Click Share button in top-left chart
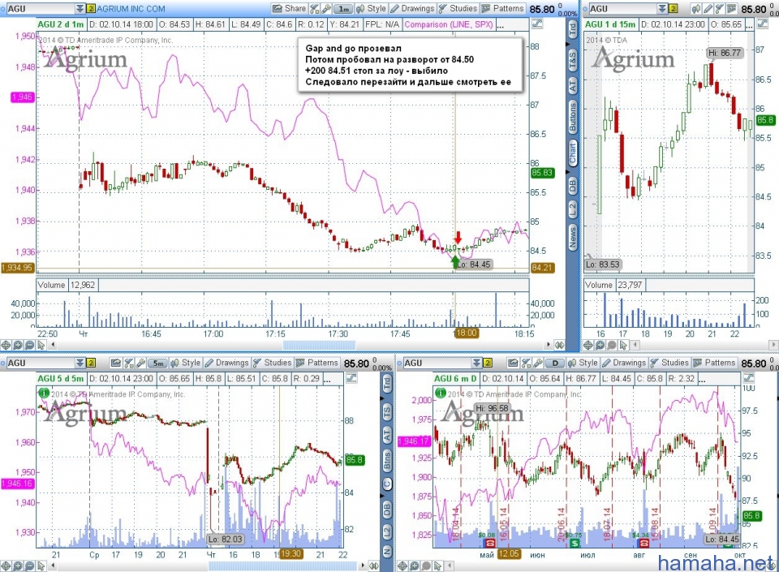The width and height of the screenshot is (779, 572). pos(290,8)
